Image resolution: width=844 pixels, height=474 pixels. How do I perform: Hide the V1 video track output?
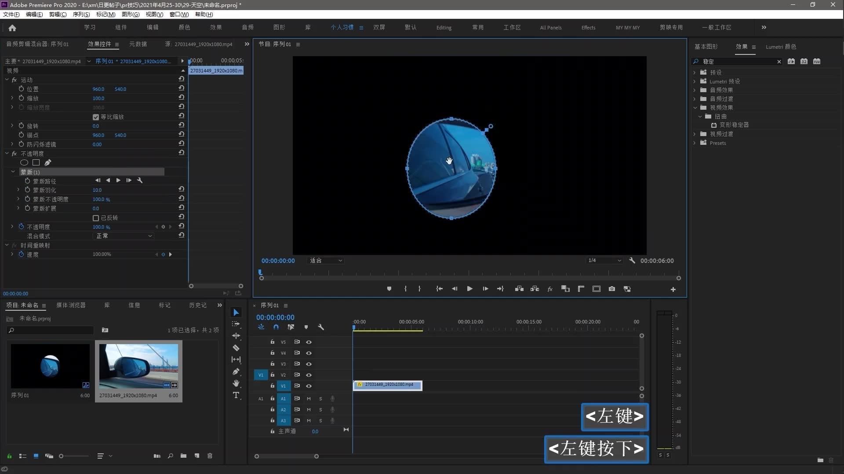pyautogui.click(x=309, y=386)
